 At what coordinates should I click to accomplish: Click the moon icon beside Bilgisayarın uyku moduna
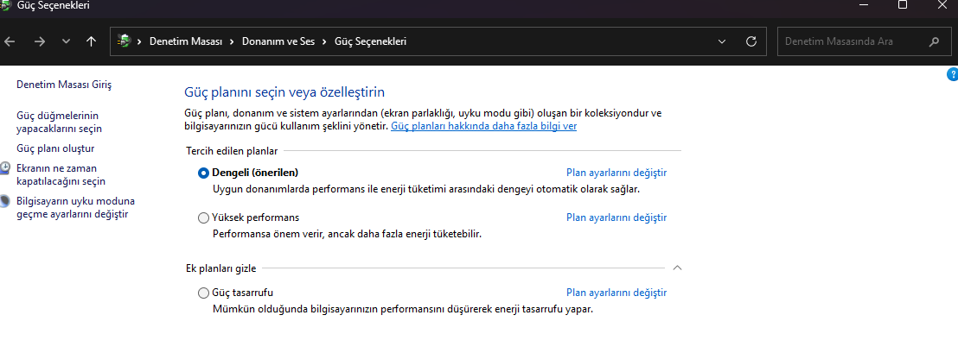(x=5, y=200)
